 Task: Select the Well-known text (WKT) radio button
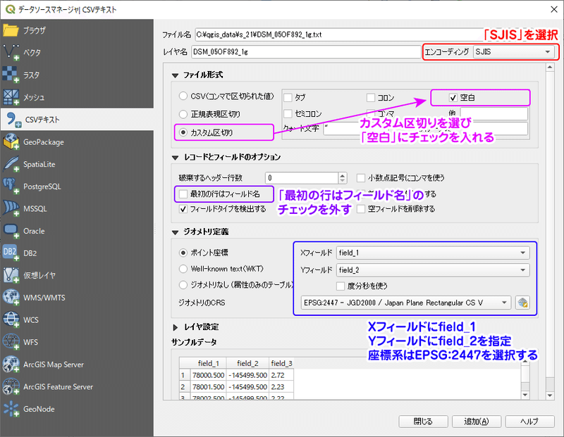coord(183,269)
